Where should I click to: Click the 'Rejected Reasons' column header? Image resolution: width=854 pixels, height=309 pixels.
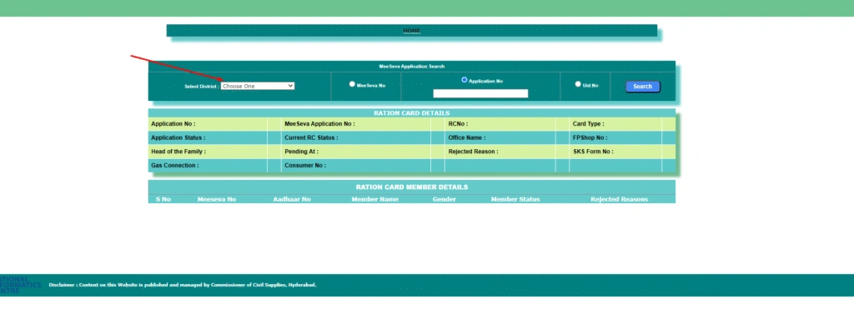pos(620,200)
